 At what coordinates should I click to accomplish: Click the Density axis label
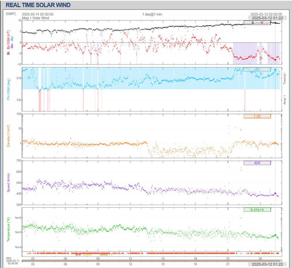click(8, 135)
